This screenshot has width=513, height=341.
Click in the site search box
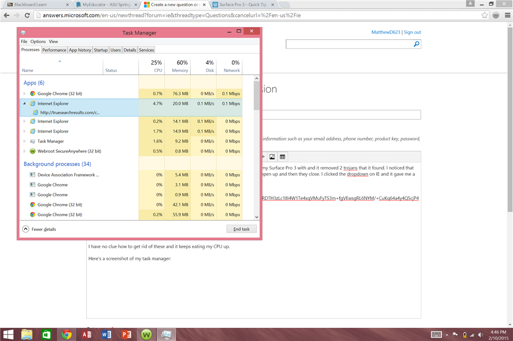point(349,44)
